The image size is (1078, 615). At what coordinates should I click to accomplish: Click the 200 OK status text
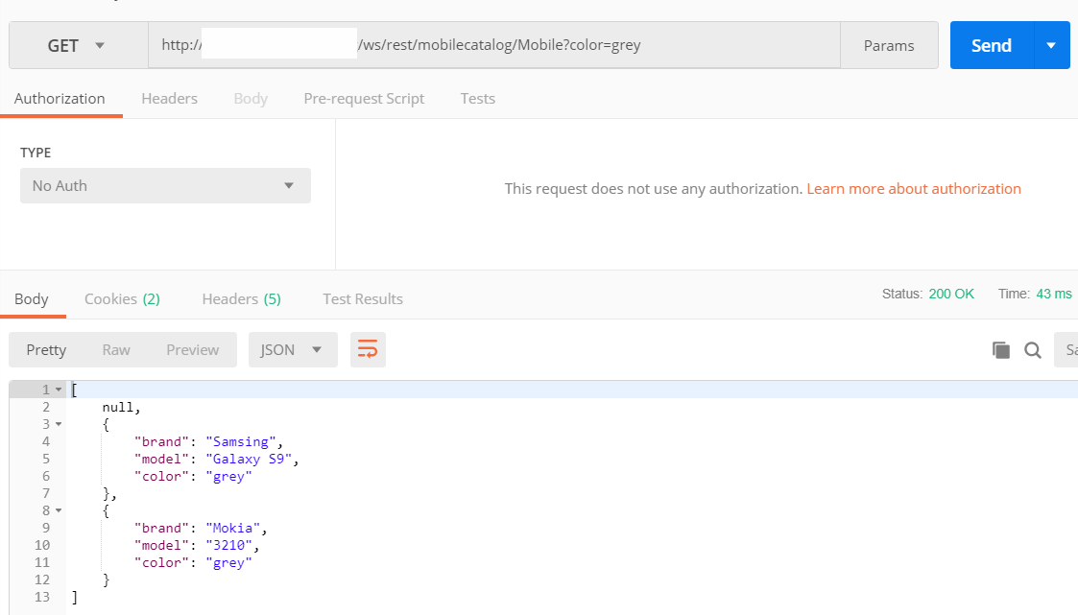951,295
